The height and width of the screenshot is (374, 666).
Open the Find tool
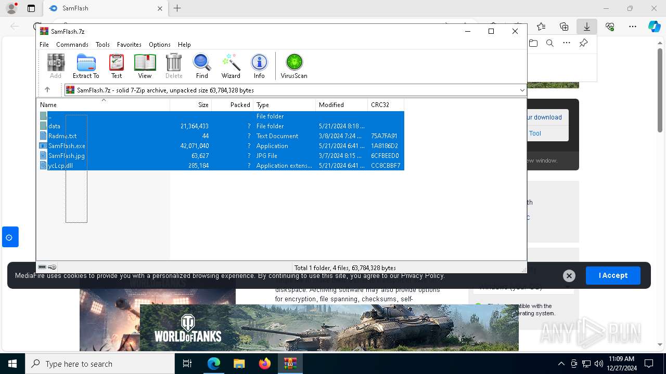pos(202,66)
